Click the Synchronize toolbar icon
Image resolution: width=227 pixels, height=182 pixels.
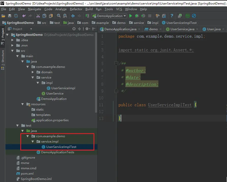point(16,16)
